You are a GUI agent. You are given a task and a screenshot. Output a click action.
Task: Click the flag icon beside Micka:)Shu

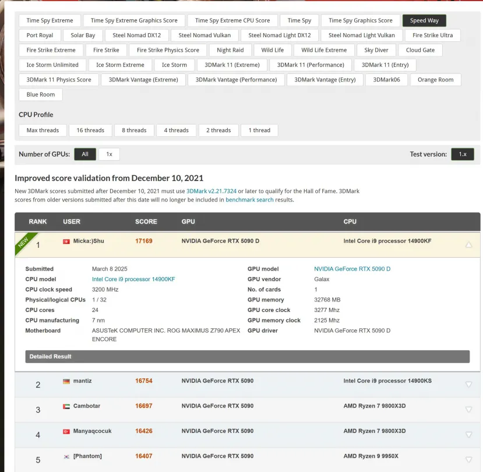pos(66,242)
